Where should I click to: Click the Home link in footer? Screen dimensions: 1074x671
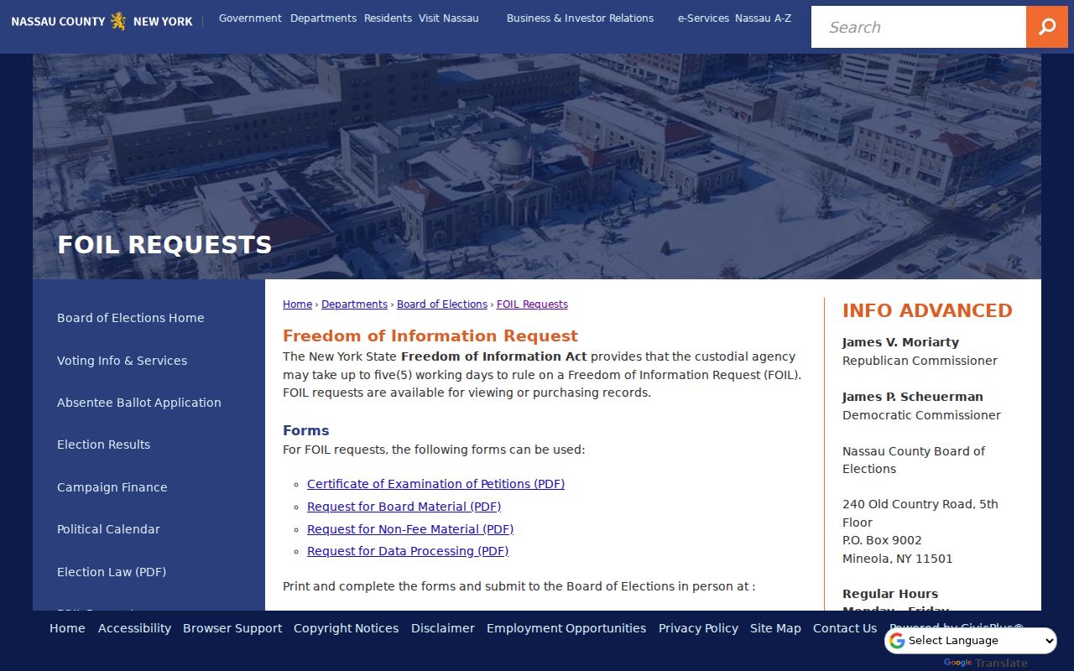67,628
